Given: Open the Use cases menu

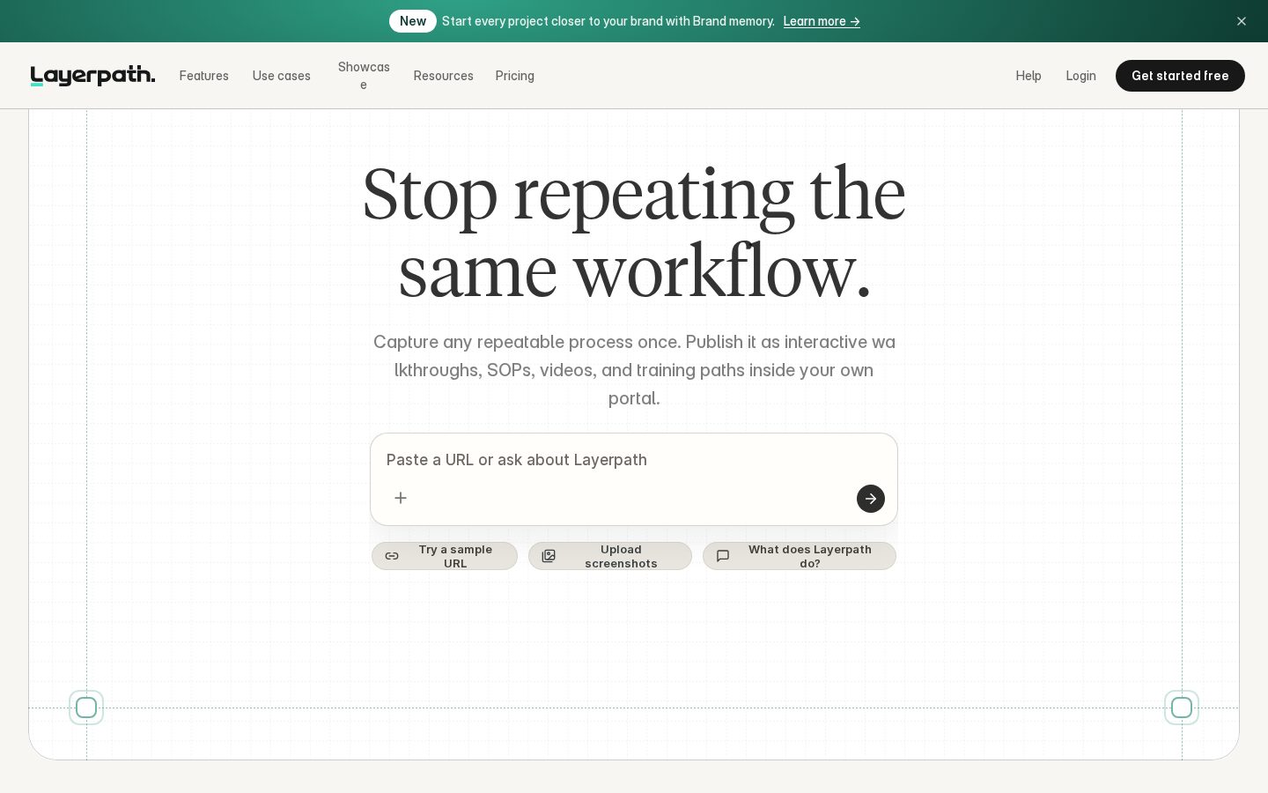Looking at the screenshot, I should click(282, 76).
